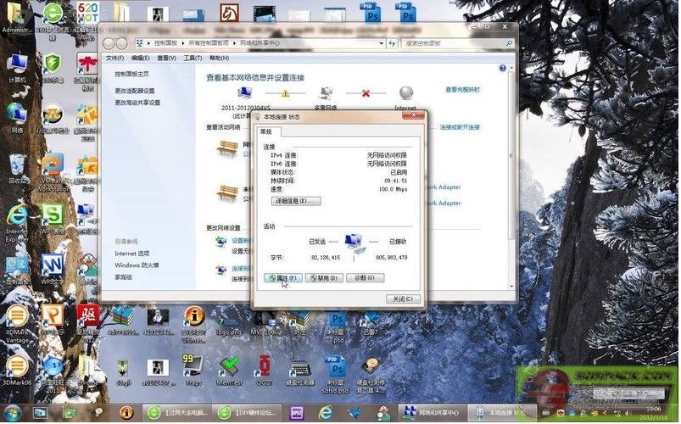Image resolution: width=681 pixels, height=424 pixels.
Task: Click the 禁用(D) button
Action: 323,277
